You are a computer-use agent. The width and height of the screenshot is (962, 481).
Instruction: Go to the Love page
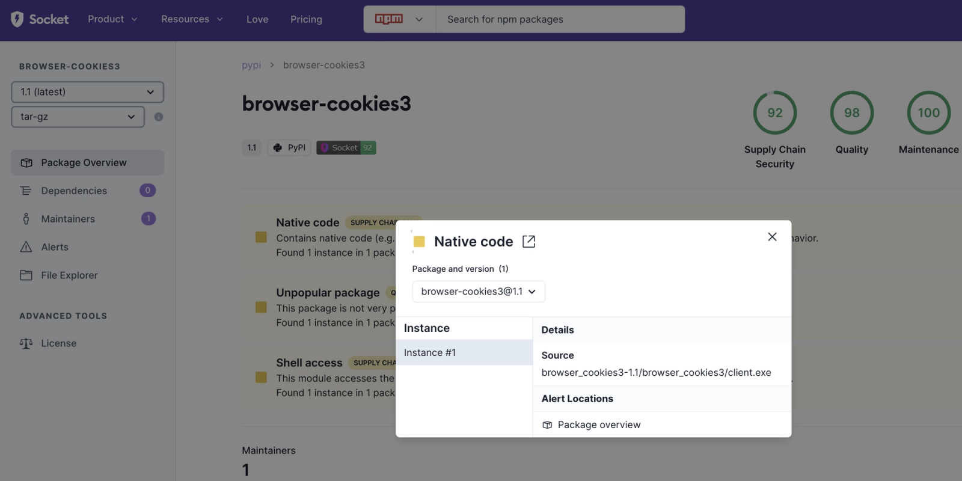257,19
